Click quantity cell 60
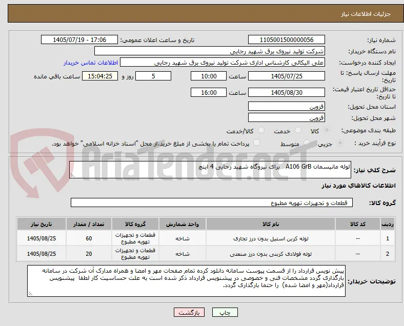Viewport: 404px width, 326px height. click(89, 238)
